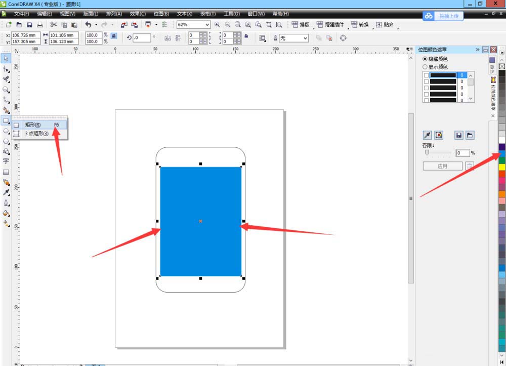Click the 应用 button

[x=442, y=166]
